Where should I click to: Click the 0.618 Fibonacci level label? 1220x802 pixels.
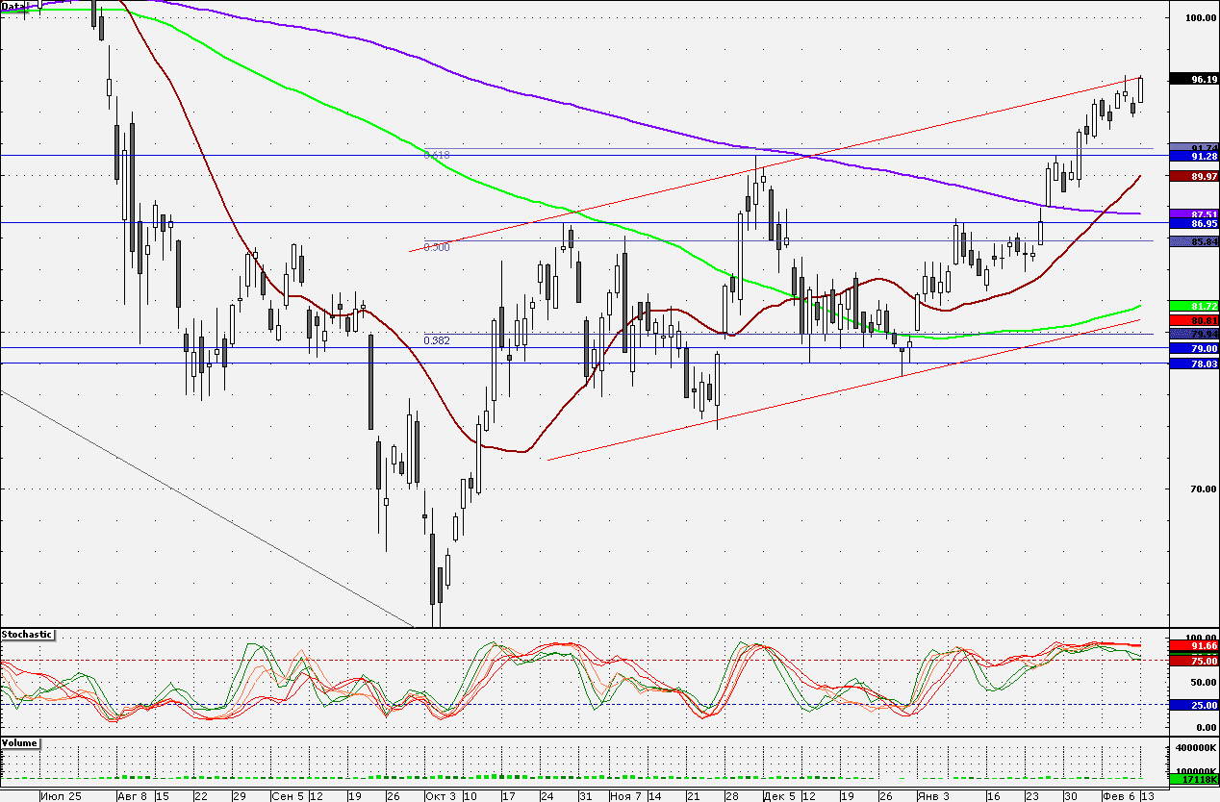(437, 154)
